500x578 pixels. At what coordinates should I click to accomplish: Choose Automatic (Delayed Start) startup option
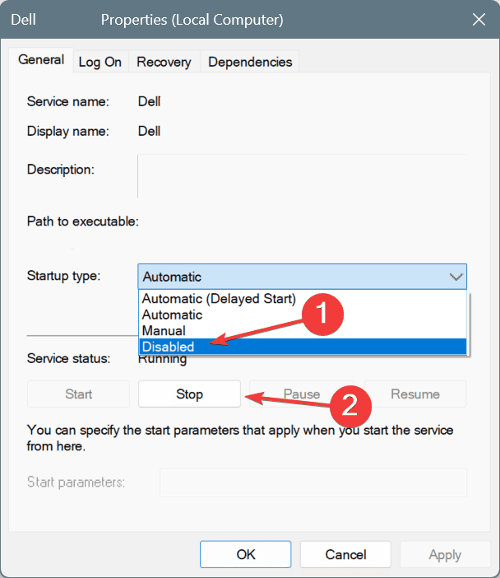point(303,299)
